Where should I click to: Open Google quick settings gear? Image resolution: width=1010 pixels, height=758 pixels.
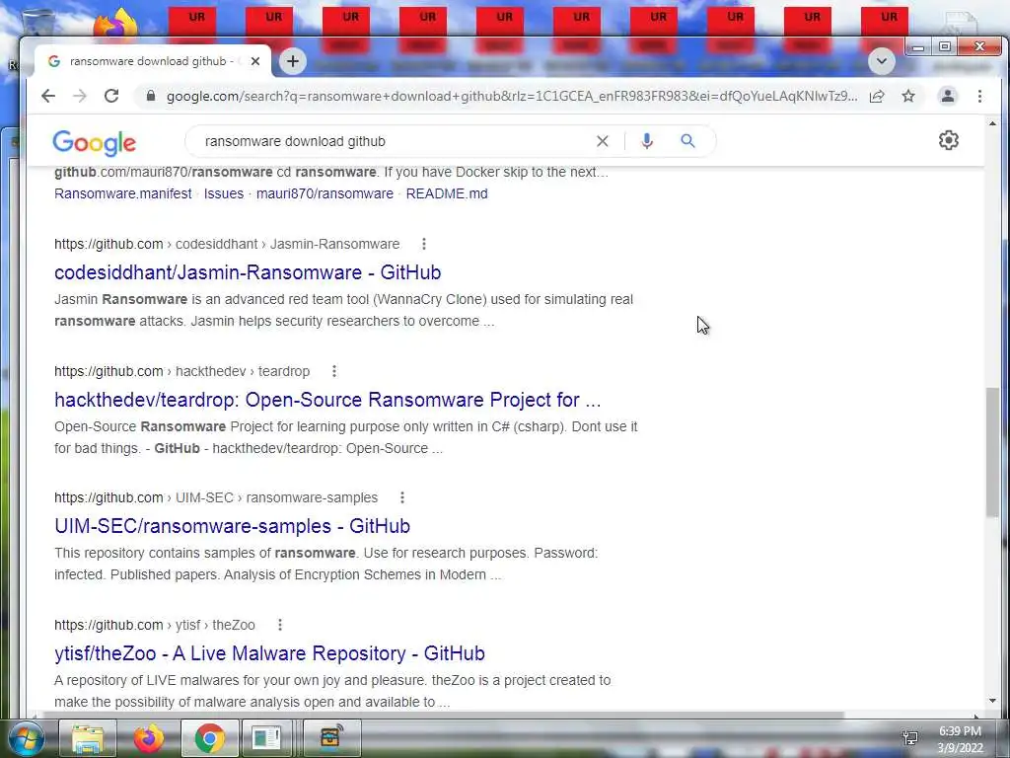(948, 140)
